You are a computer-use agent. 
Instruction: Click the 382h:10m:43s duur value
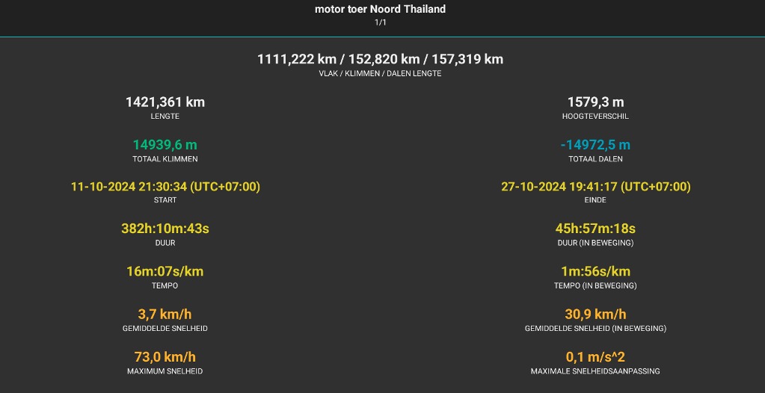point(165,229)
